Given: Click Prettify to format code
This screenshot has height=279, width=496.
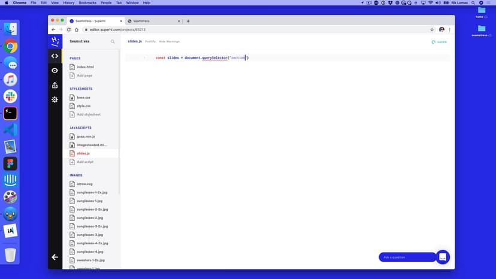Looking at the screenshot, I should coord(150,42).
